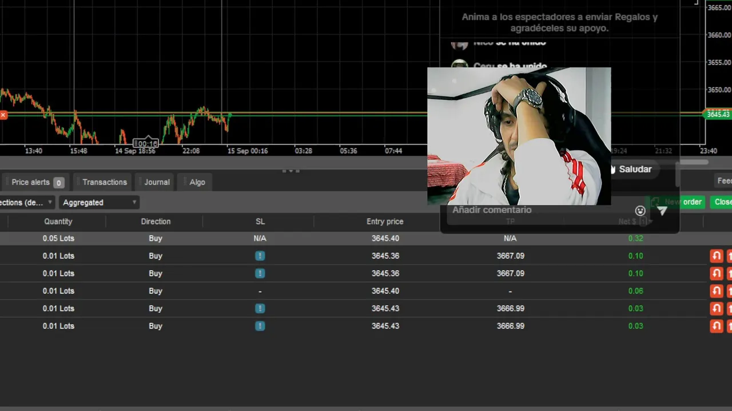Click the N/A value in the TP column
The image size is (732, 411).
click(510, 239)
